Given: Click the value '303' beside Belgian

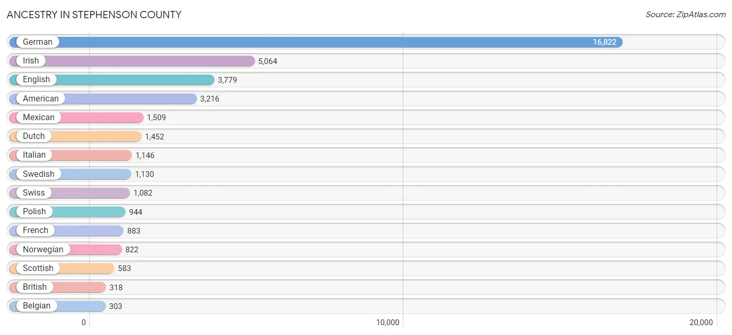Looking at the screenshot, I should pyautogui.click(x=116, y=306).
